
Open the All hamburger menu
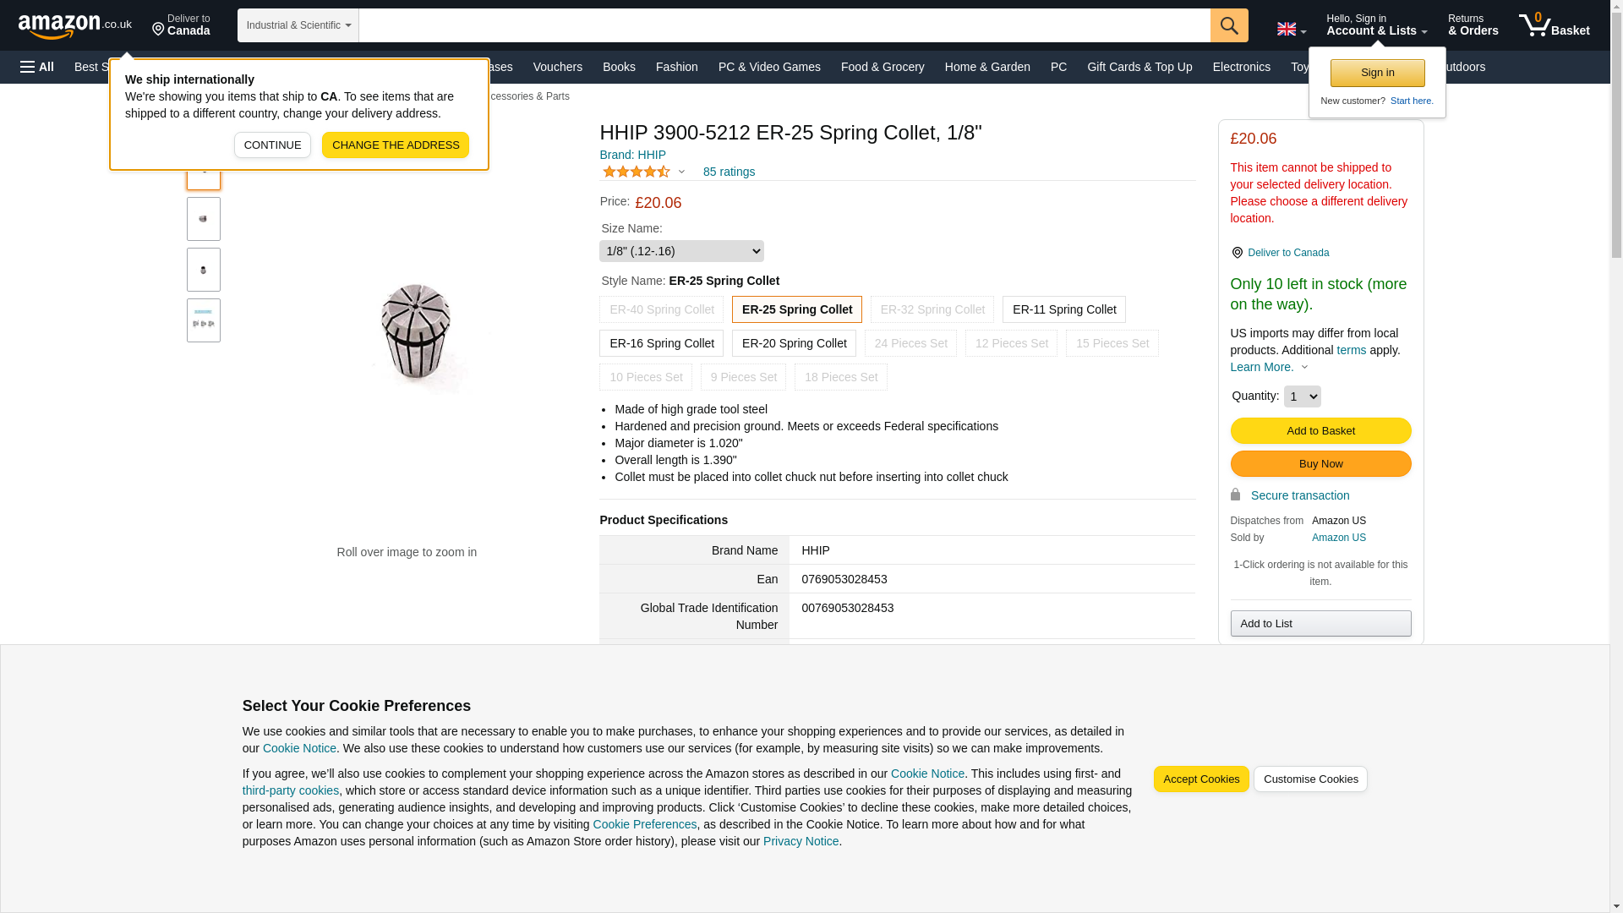[37, 67]
